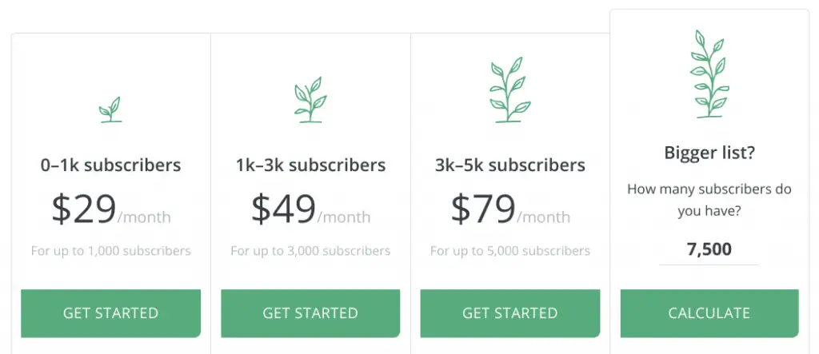This screenshot has height=354, width=819.
Task: Click the For up to 5,000 subscribers note
Action: [x=510, y=251]
